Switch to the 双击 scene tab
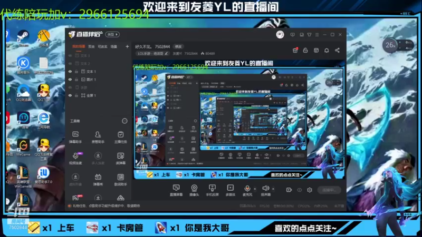 click(91, 46)
